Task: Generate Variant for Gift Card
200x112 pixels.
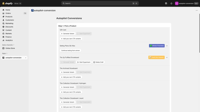Action: (67, 34)
